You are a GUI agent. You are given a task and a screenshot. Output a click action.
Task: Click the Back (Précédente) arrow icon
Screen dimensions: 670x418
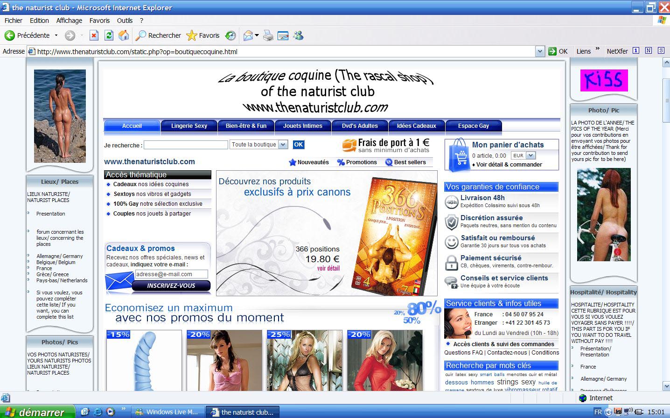tap(9, 35)
